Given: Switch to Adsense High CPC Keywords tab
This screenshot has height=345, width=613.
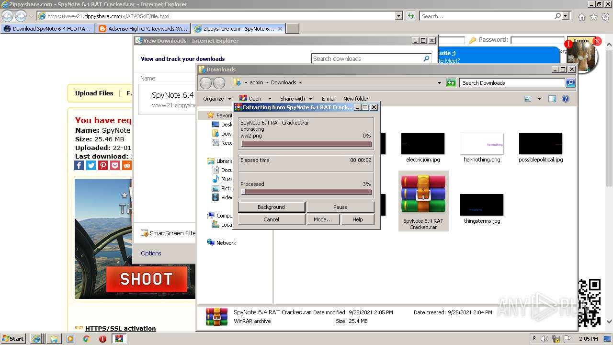Looking at the screenshot, I should [143, 29].
